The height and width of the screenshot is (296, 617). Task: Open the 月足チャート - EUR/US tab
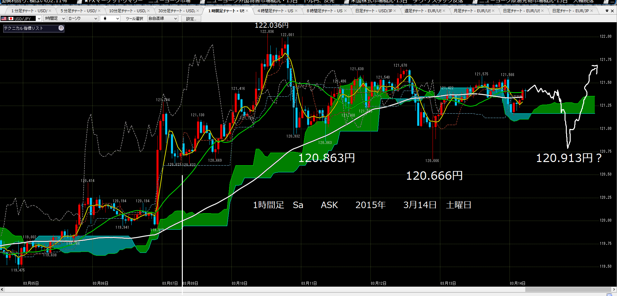click(472, 11)
